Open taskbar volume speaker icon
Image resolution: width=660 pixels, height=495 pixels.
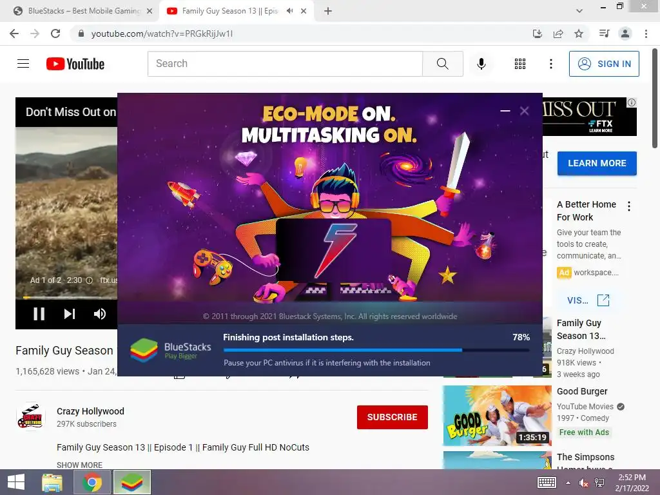583,483
